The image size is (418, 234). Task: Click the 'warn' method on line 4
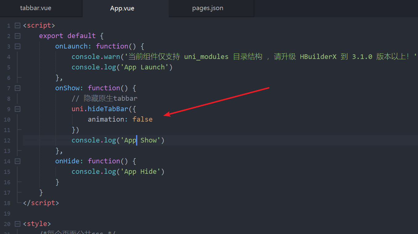(112, 57)
